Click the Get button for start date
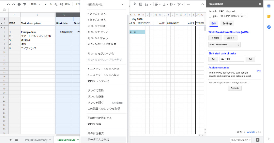The width and height of the screenshot is (274, 143). point(213,59)
